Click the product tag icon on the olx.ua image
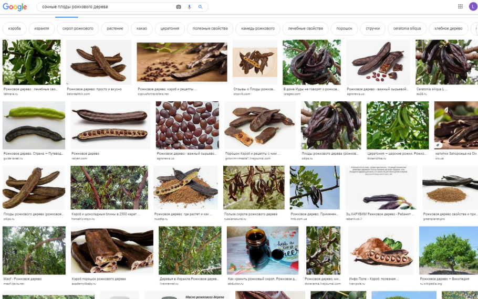The width and height of the screenshot is (478, 299). pyautogui.click(x=439, y=145)
